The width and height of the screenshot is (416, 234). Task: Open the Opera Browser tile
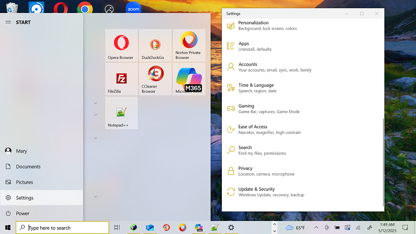121,45
